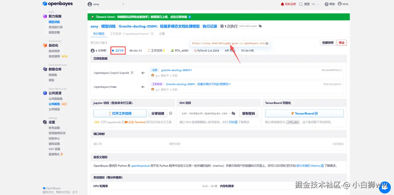Open 账号设置 in sidebar
Image resolution: width=394 pixels, height=195 pixels.
pyautogui.click(x=54, y=128)
